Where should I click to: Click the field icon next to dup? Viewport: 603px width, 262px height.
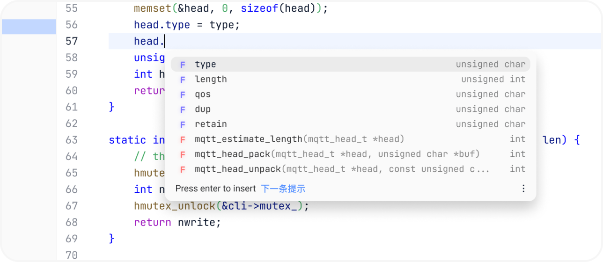[x=183, y=109]
